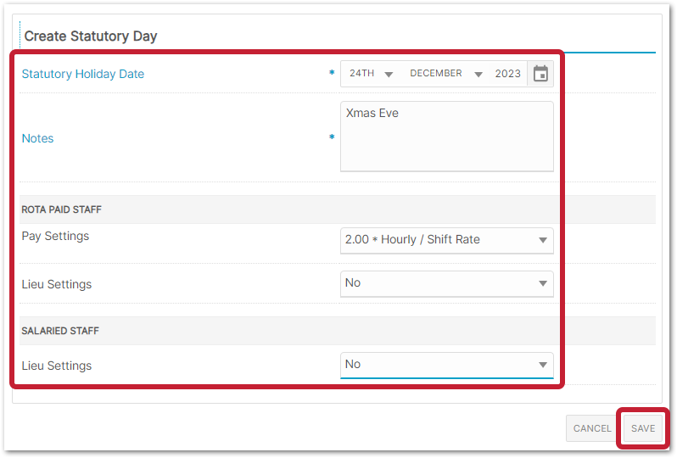
Task: Click the Statutory Holiday Date label
Action: point(83,75)
